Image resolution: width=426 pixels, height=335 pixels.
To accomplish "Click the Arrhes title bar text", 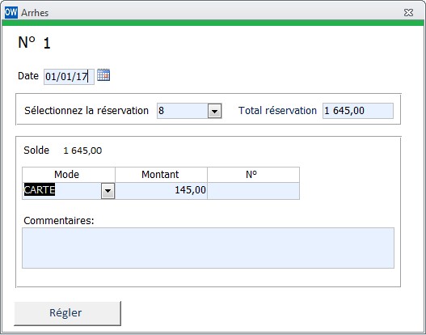I will 35,13.
